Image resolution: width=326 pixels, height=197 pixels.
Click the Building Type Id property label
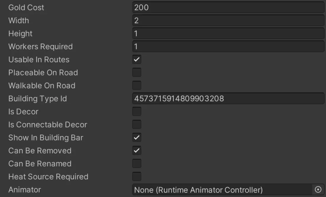[38, 98]
